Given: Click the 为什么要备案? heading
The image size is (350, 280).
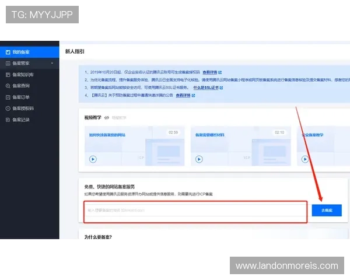Looking at the screenshot, I should tap(98, 237).
